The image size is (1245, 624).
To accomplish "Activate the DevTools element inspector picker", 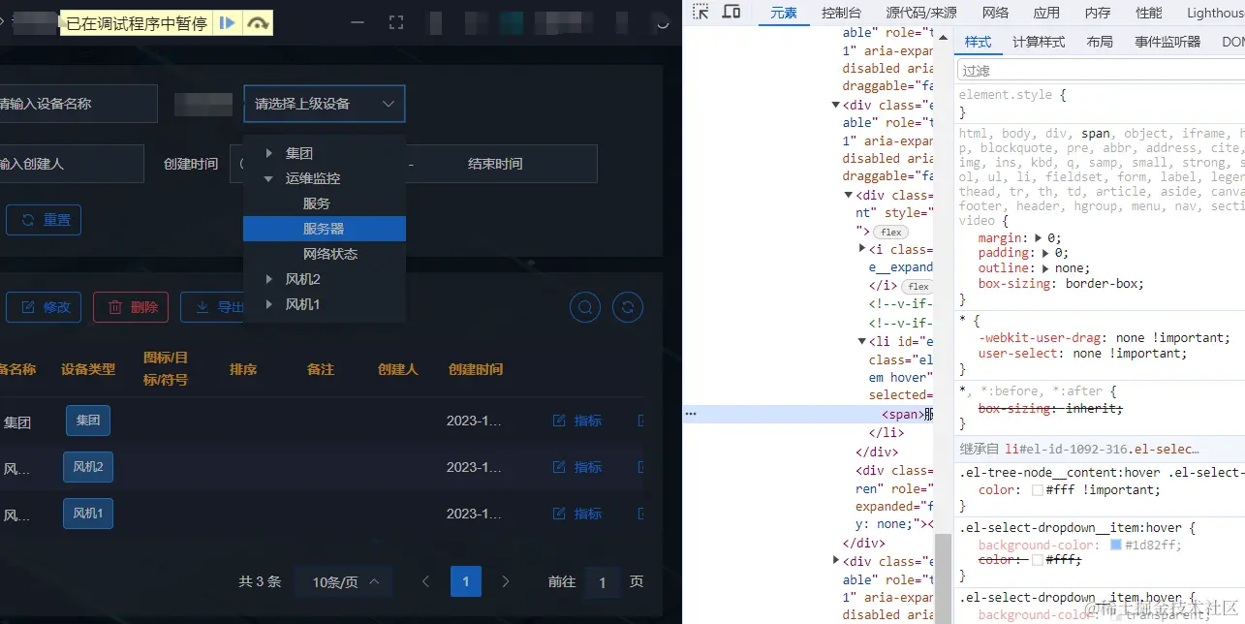I will pyautogui.click(x=700, y=12).
